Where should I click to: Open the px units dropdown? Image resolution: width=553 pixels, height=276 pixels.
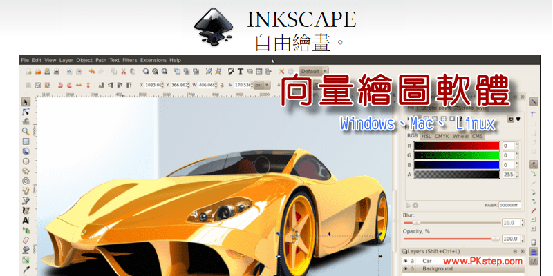[263, 85]
